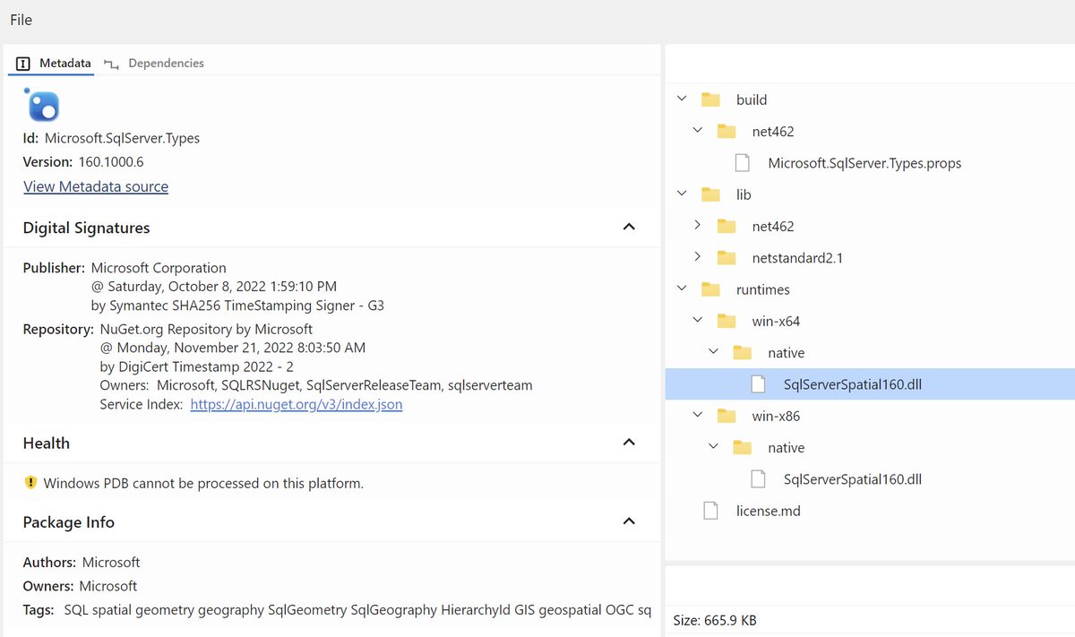Click the native folder icon under win-x86

(x=743, y=448)
